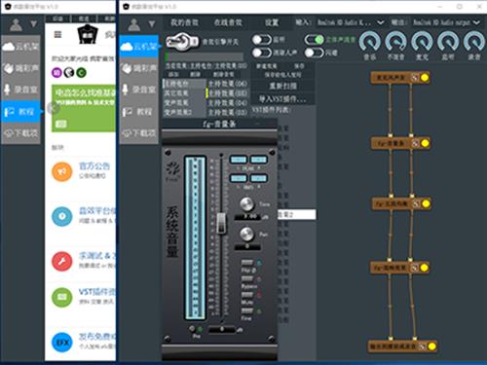This screenshot has width=487, height=365.
Task: Open the 设置 tab
Action: [272, 22]
